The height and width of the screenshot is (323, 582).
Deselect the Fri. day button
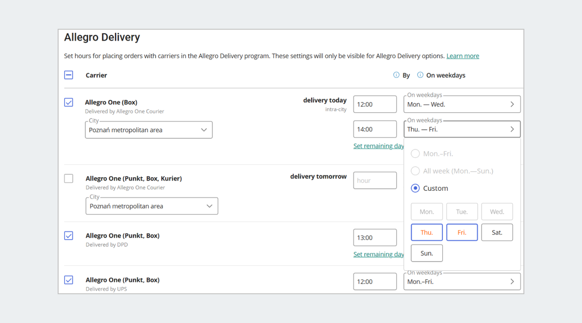click(462, 232)
